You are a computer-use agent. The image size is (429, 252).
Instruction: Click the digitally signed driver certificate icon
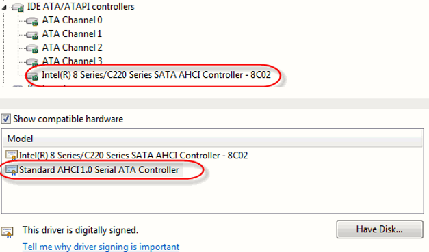[7, 232]
